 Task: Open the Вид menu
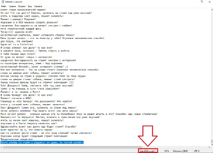30,6
